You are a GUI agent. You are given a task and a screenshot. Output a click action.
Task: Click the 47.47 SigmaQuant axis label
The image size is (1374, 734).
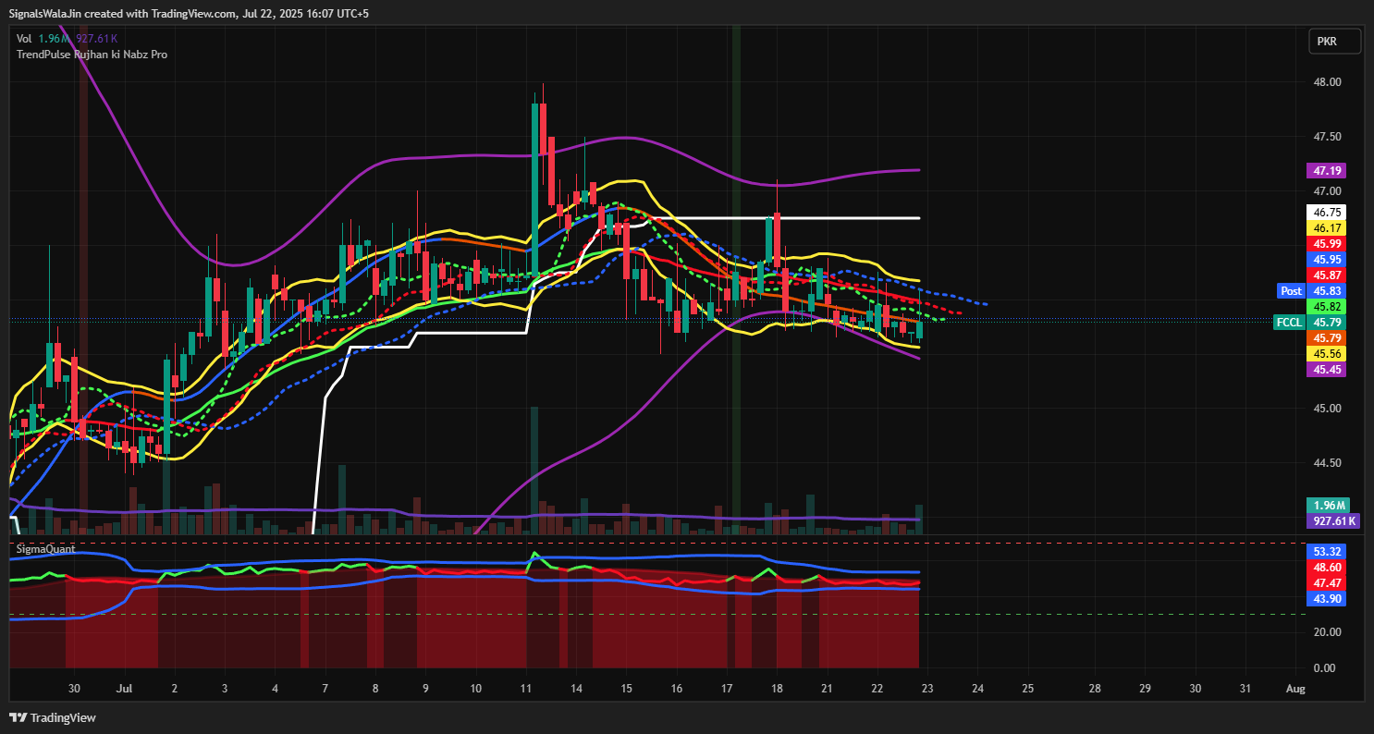(1327, 582)
